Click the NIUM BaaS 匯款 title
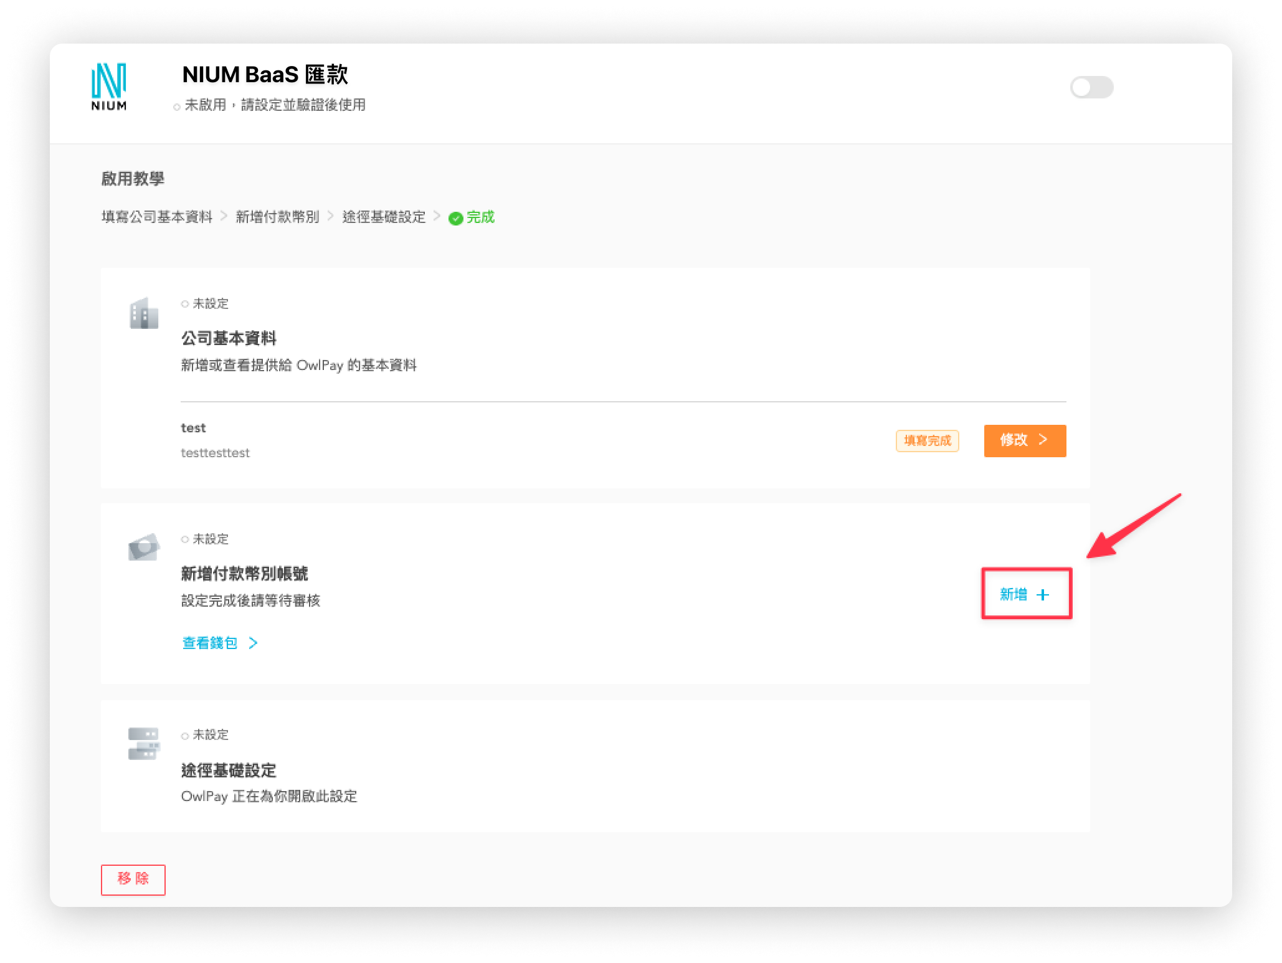Image resolution: width=1282 pixels, height=963 pixels. coord(265,75)
